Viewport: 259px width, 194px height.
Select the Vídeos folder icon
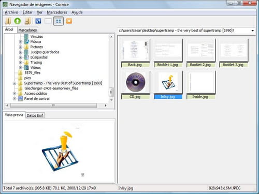26,67
